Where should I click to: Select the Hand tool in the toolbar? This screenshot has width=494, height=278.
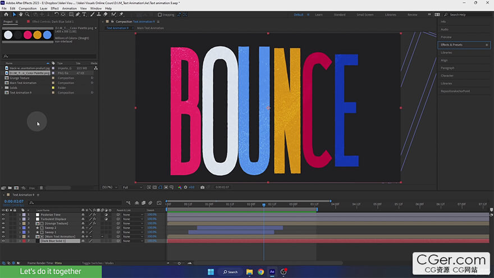tap(21, 15)
